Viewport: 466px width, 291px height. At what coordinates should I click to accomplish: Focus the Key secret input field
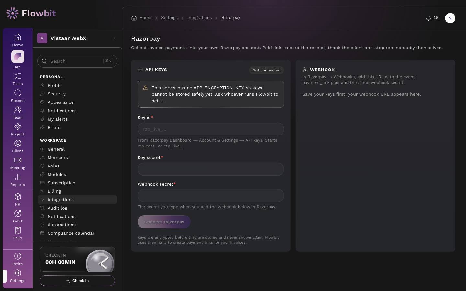coord(211,169)
